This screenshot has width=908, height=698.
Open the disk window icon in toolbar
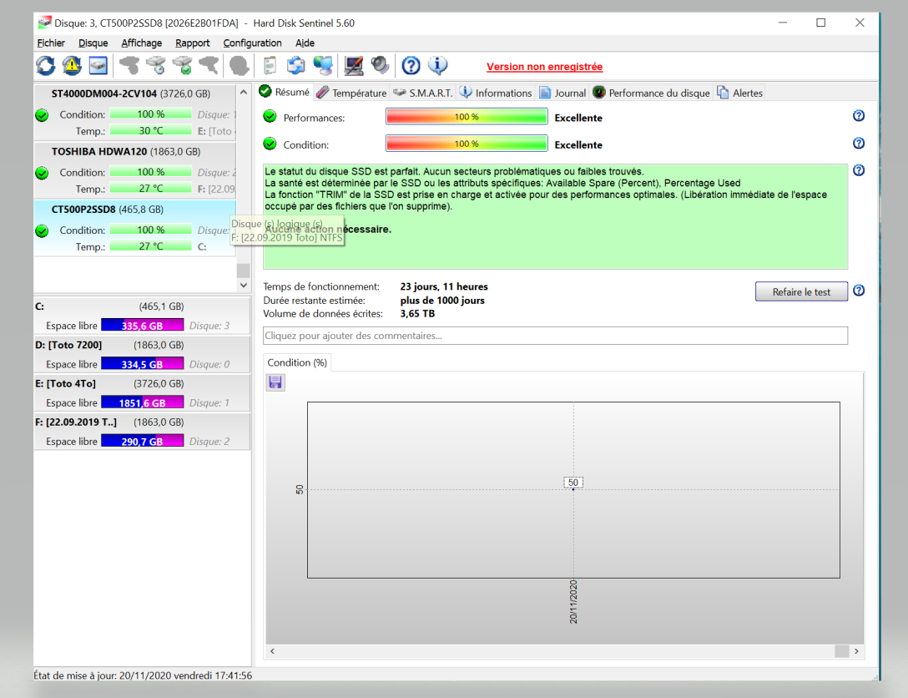coord(98,65)
